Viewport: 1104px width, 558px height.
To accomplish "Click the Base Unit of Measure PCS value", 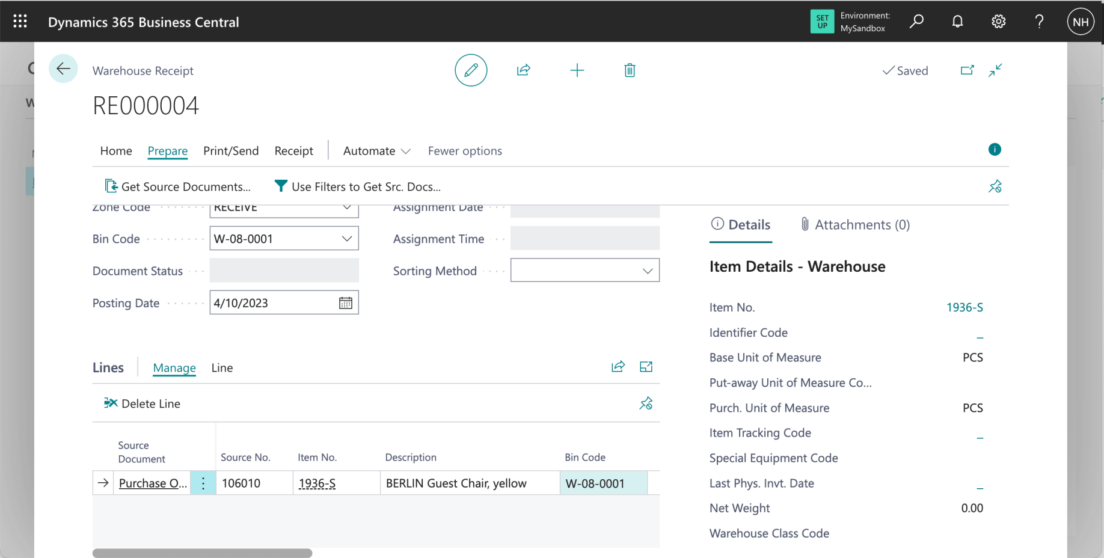I will point(972,357).
